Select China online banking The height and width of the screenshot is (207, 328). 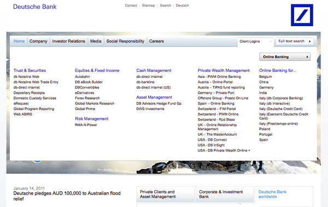[264, 82]
